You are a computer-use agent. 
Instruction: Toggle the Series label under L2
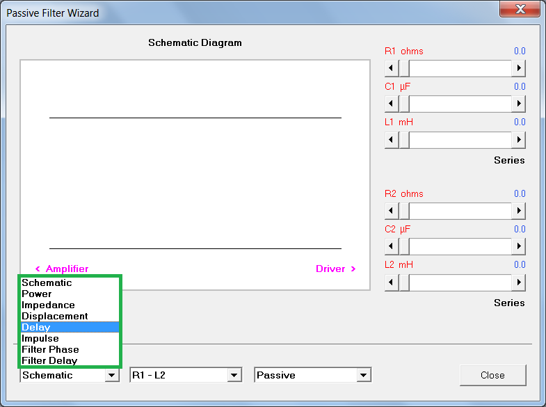pyautogui.click(x=509, y=303)
